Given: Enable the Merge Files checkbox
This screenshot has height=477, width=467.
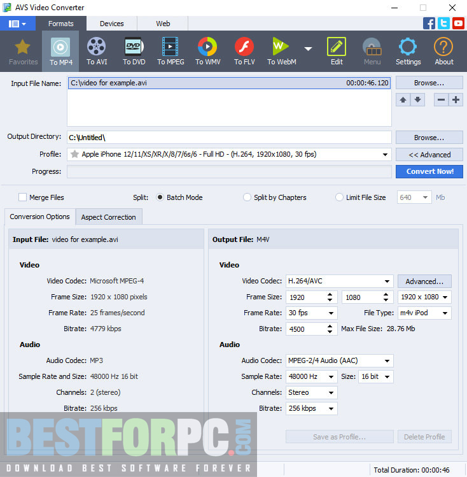Looking at the screenshot, I should (x=22, y=197).
